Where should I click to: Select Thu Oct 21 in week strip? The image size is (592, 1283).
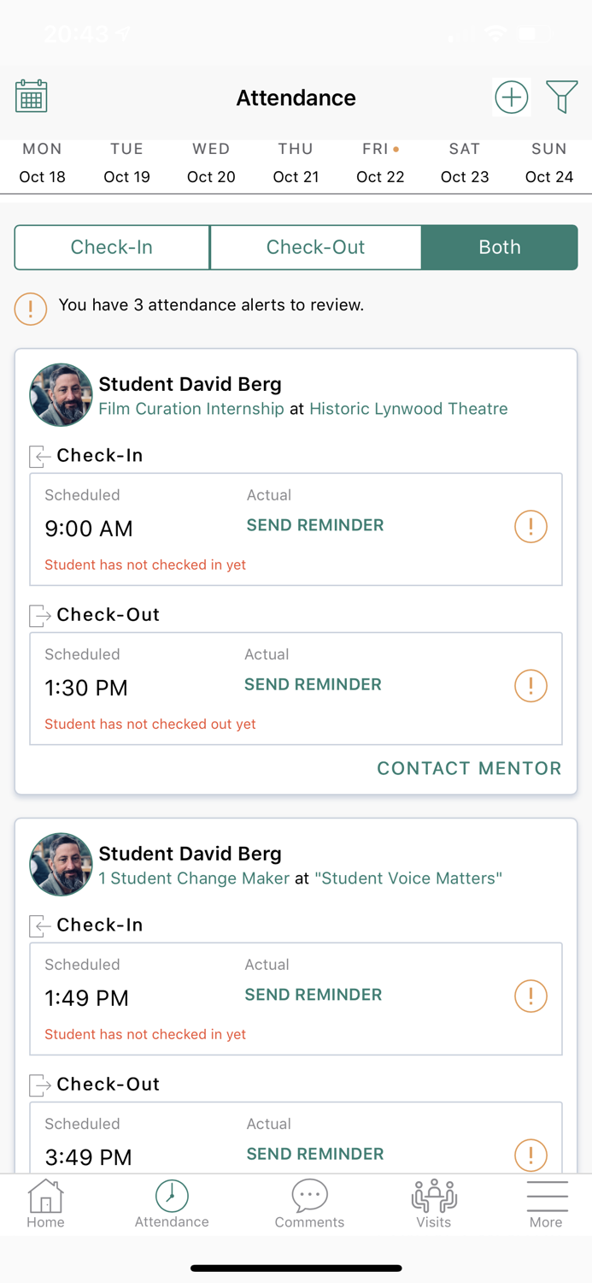[296, 163]
